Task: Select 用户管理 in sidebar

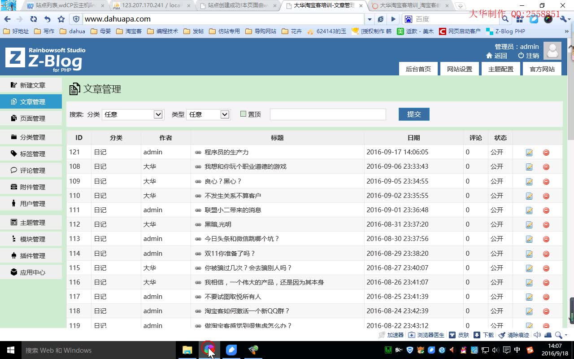Action: tap(31, 204)
